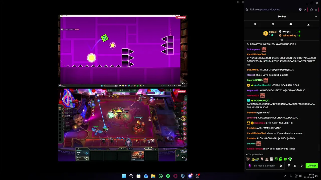Open File Explorer from taskbar
Image resolution: width=321 pixels, height=180 pixels.
tap(153, 176)
